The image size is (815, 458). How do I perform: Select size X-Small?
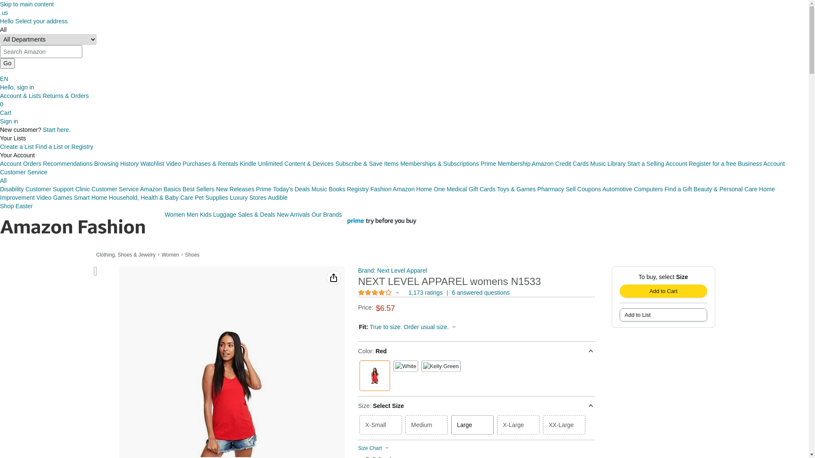coord(381,425)
